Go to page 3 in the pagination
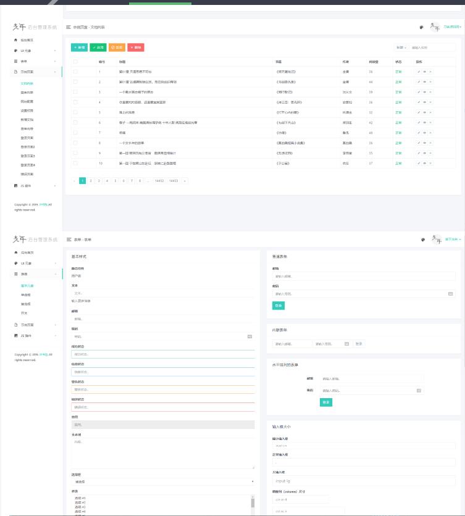The image size is (465, 516). click(x=99, y=181)
